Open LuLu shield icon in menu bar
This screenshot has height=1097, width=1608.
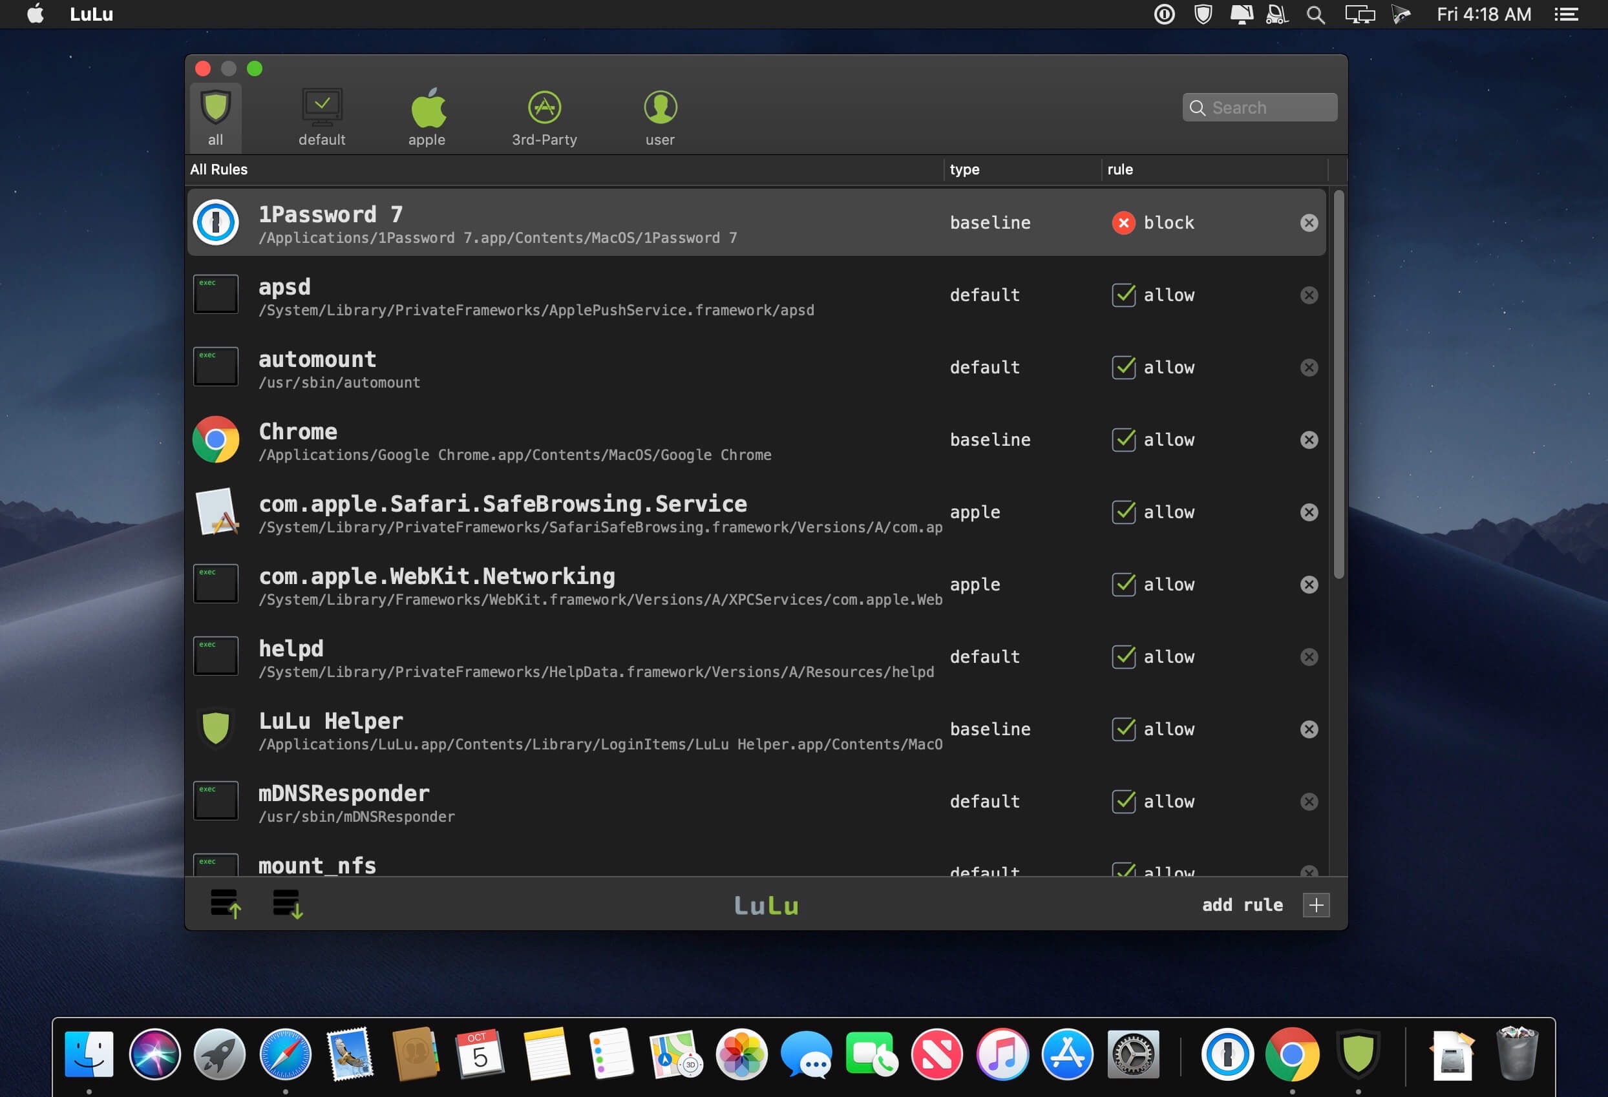click(1203, 14)
